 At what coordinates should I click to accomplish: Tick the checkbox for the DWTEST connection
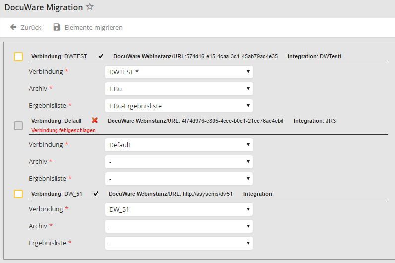(18, 57)
